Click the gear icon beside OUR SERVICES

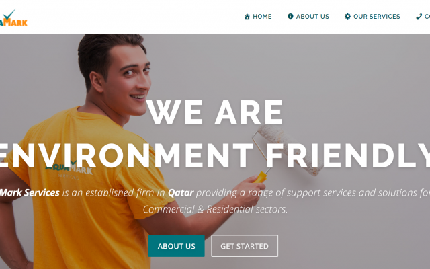(x=347, y=16)
